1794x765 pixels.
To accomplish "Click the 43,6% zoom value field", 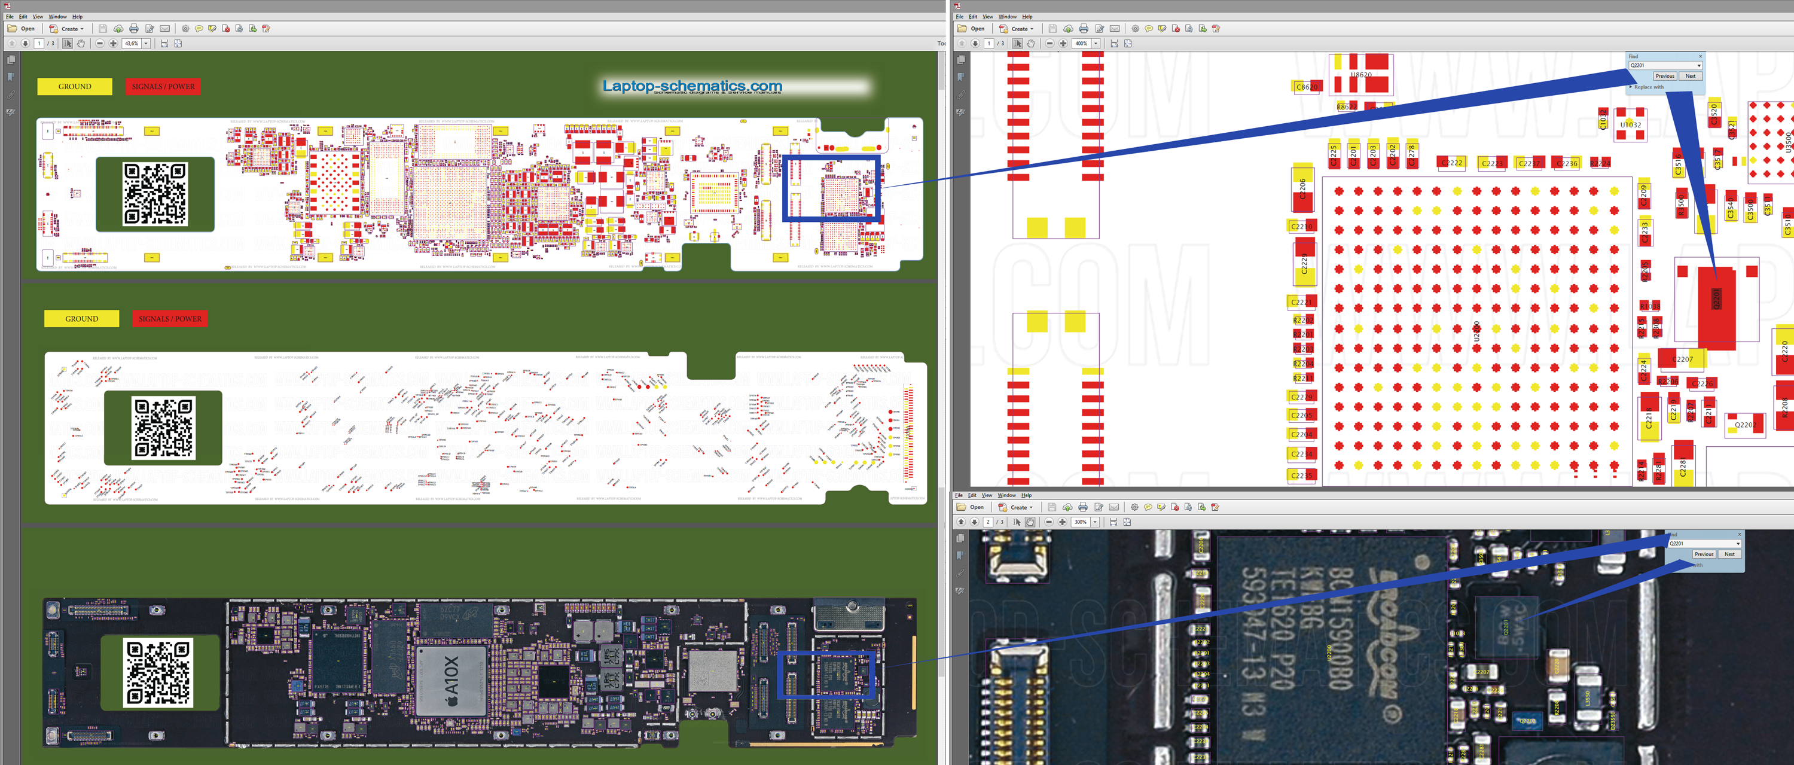I will [132, 43].
